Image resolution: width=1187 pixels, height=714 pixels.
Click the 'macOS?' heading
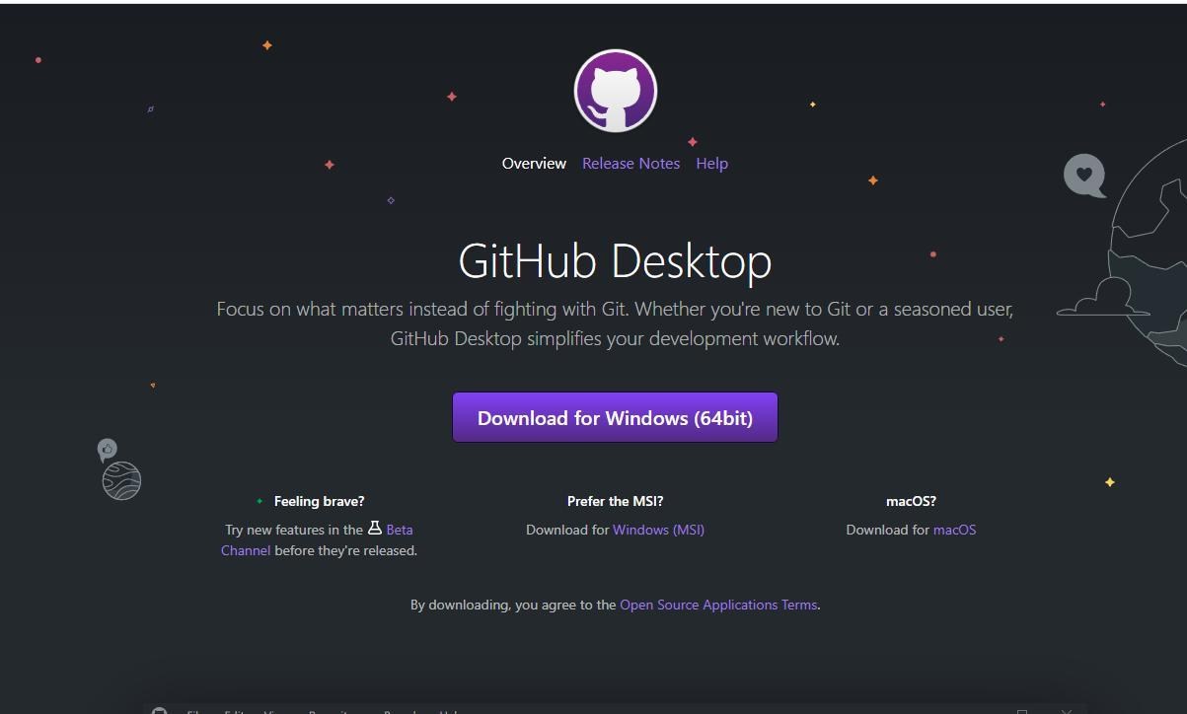pyautogui.click(x=911, y=501)
